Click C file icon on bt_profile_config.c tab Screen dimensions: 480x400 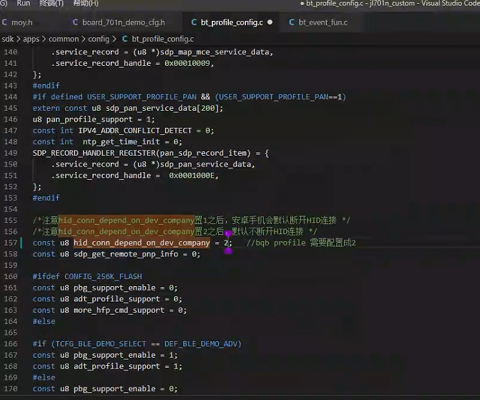tap(194, 22)
